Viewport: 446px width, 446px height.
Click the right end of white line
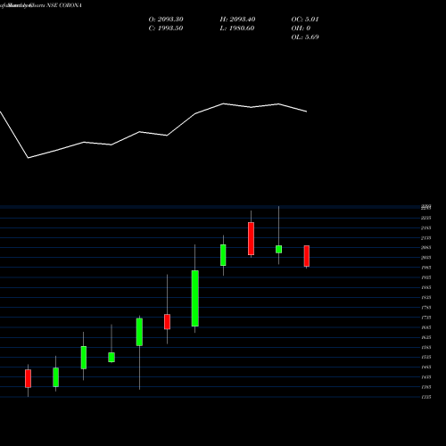(307, 111)
